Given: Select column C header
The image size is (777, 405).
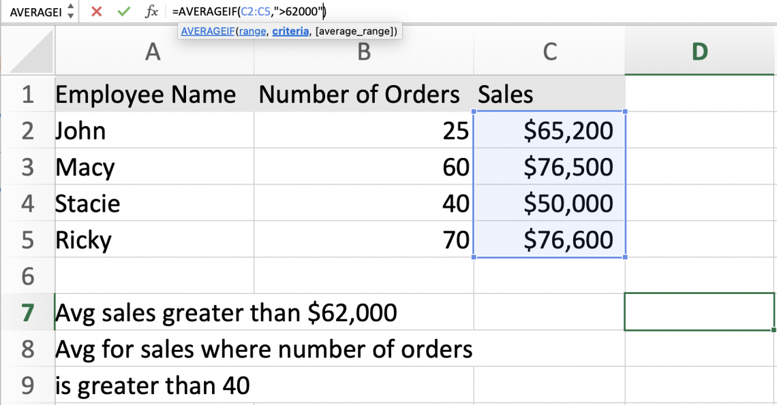Looking at the screenshot, I should [x=549, y=52].
